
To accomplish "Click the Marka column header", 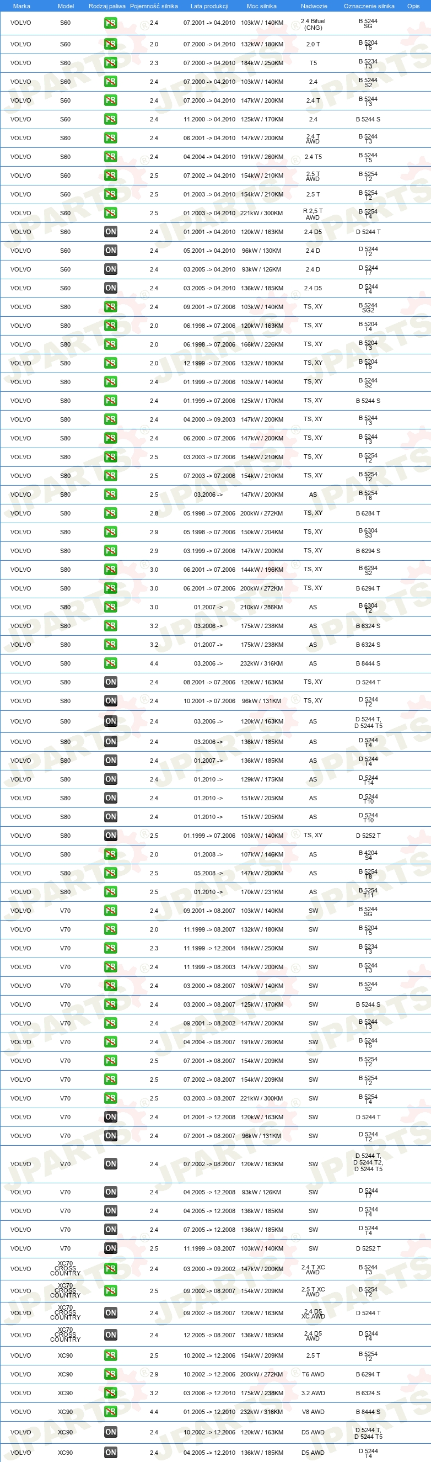I will (21, 6).
